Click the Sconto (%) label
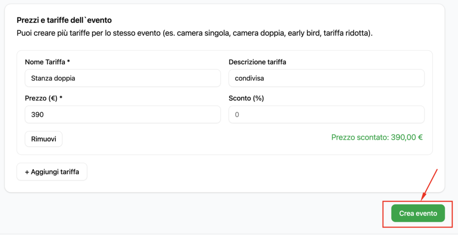Screen dimensions: 458x235 click(246, 99)
